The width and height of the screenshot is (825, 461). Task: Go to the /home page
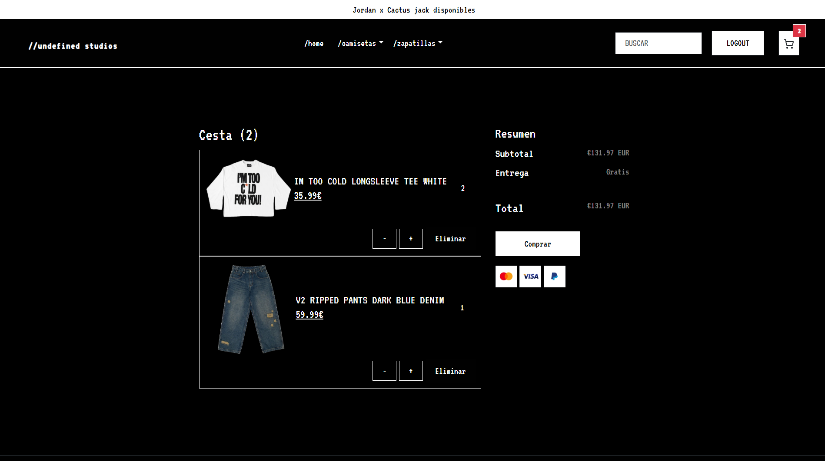click(314, 43)
